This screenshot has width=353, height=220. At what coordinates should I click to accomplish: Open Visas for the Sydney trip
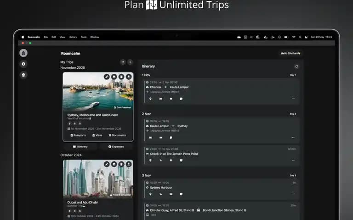pos(97,135)
